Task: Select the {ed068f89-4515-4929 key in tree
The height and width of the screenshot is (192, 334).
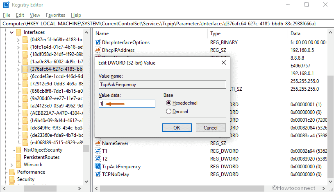Action: (56, 143)
